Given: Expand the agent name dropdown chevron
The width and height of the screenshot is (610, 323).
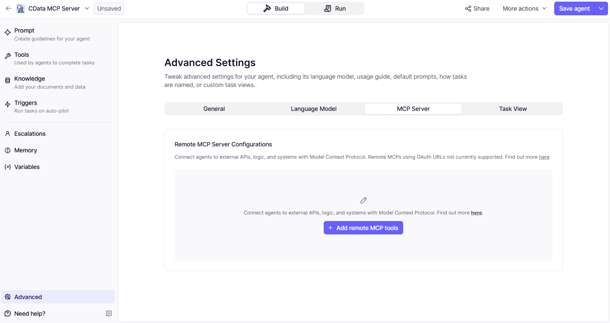Looking at the screenshot, I should [x=87, y=8].
